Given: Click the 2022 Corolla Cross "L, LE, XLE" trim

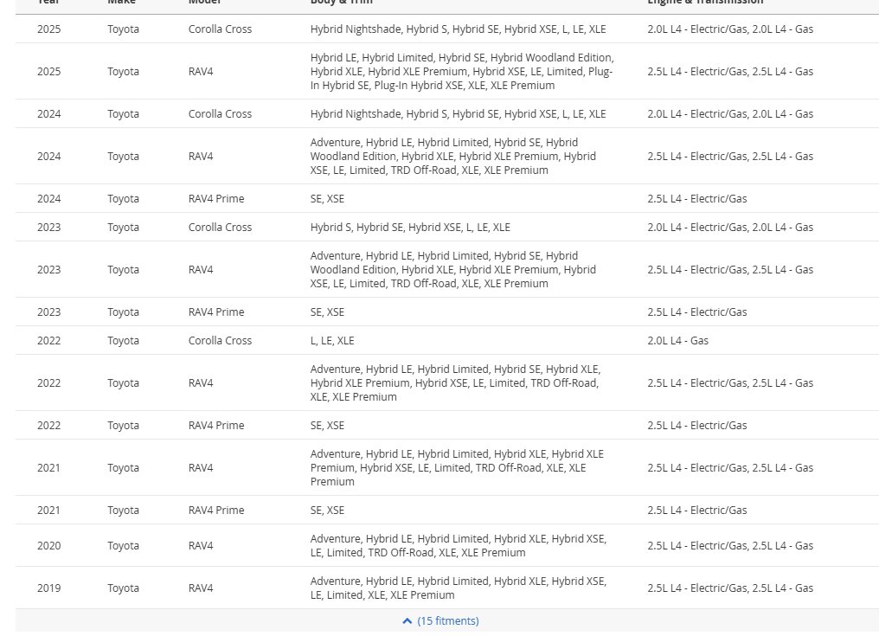Looking at the screenshot, I should (x=332, y=340).
